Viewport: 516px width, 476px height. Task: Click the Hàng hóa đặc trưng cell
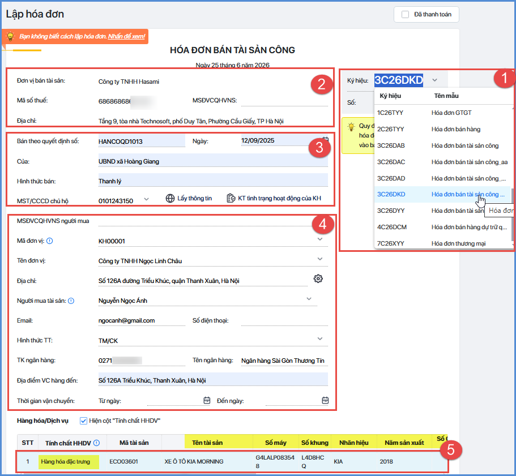69,461
